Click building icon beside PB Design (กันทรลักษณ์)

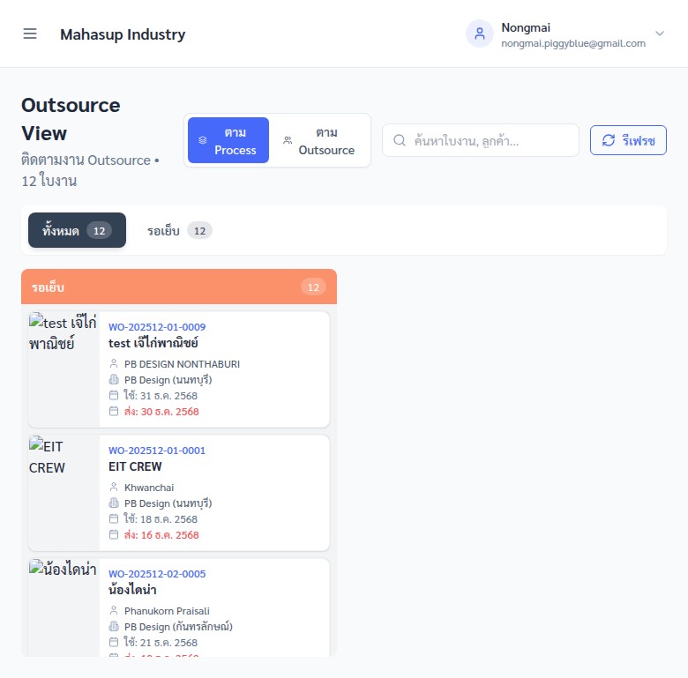[114, 626]
